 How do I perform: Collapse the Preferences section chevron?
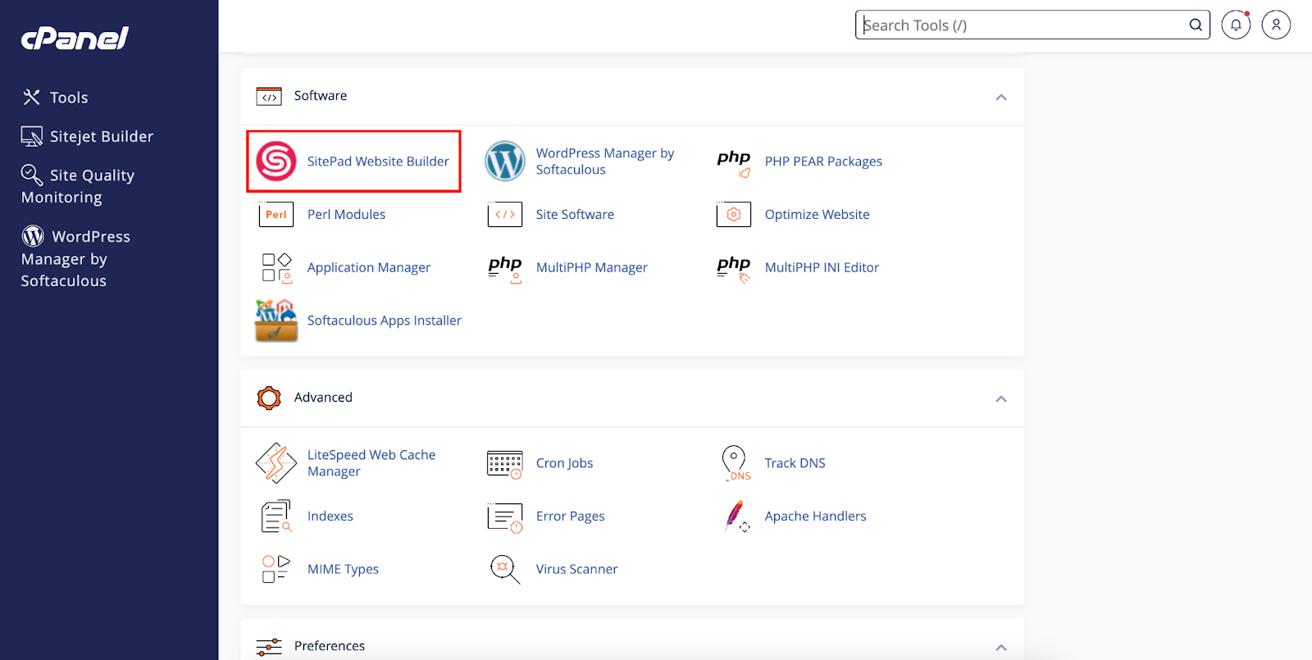(1000, 647)
